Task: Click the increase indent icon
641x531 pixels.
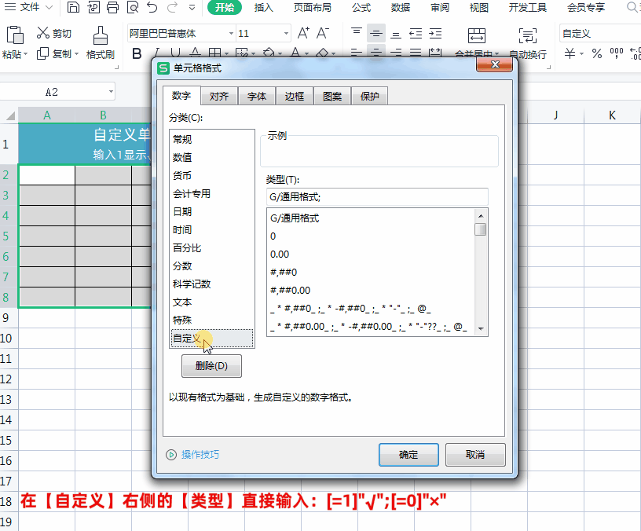Action: pos(435,33)
